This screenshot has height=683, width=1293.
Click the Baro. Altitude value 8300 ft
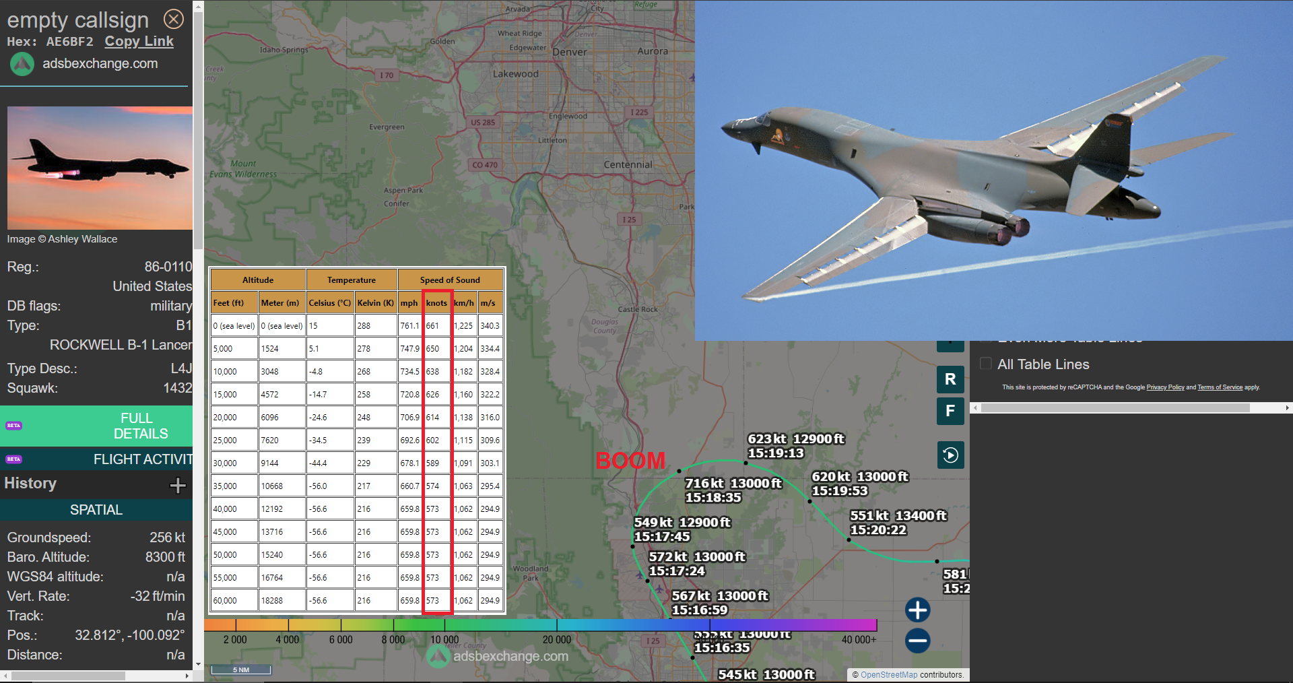click(165, 557)
